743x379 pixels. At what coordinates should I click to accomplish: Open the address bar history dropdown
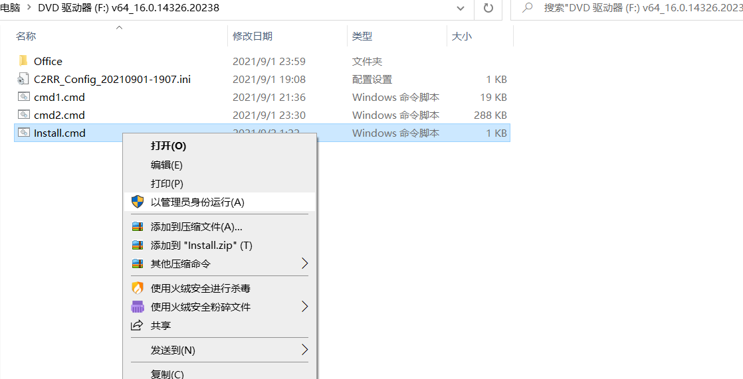coord(460,8)
